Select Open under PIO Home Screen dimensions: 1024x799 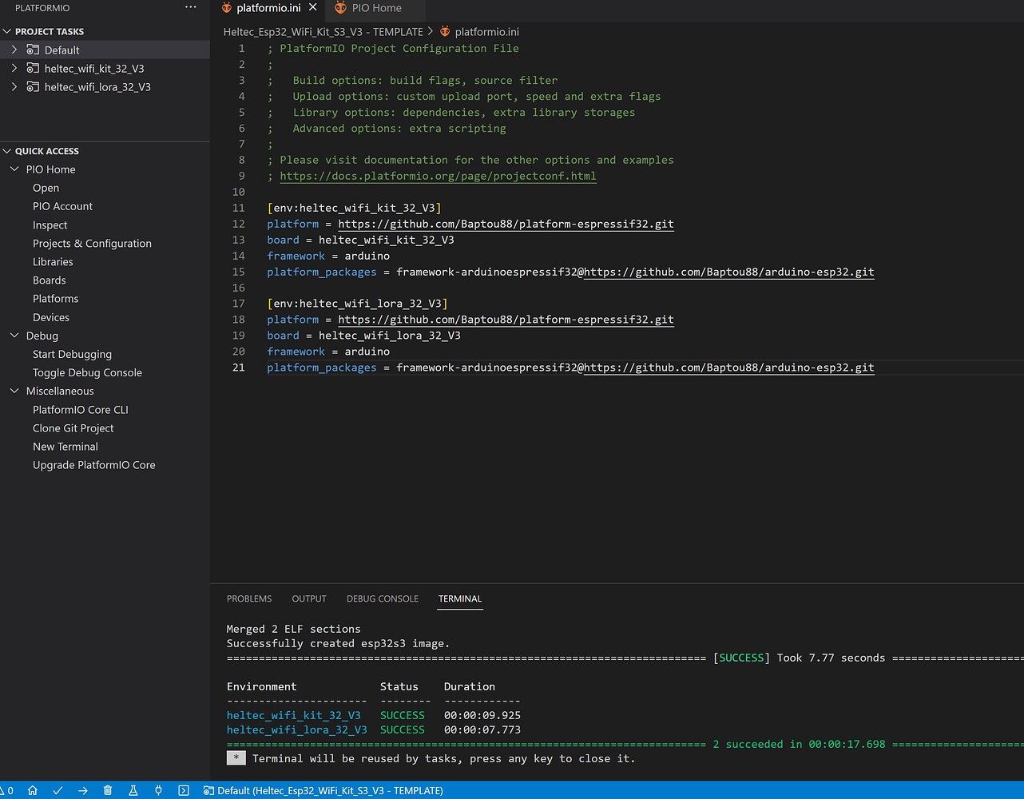46,188
